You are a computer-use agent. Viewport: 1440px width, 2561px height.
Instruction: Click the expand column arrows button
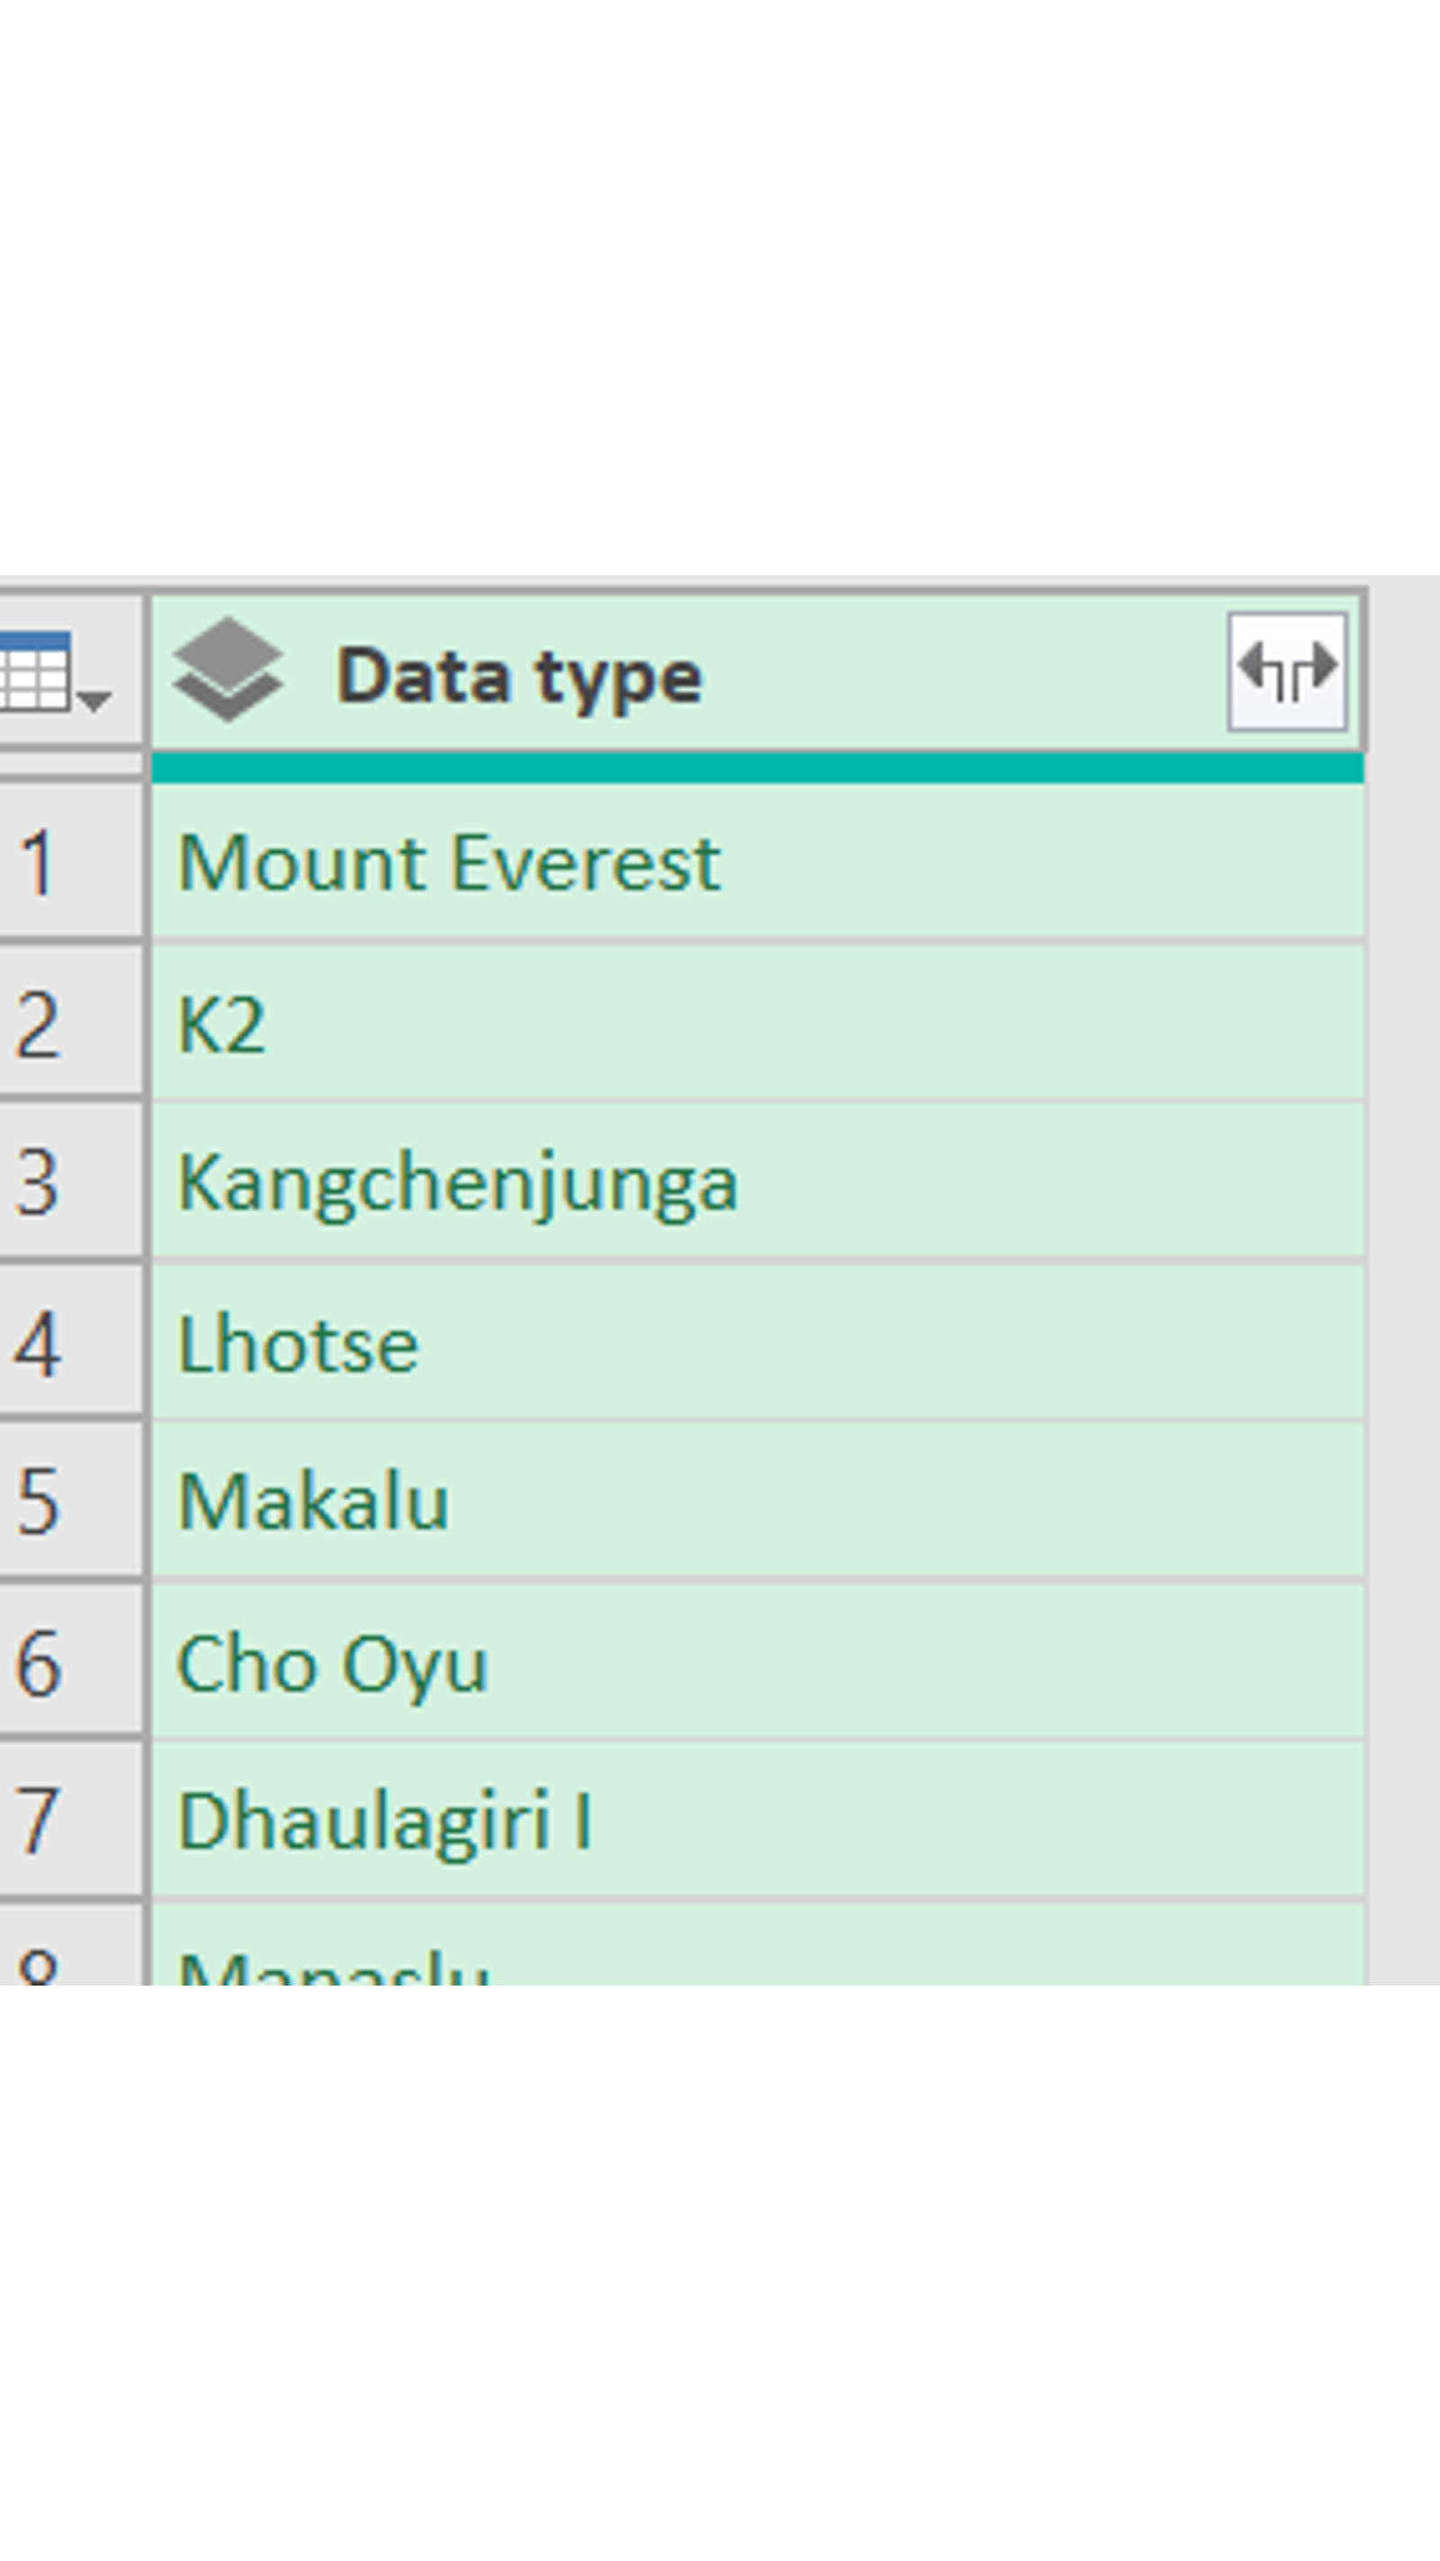click(x=1287, y=672)
